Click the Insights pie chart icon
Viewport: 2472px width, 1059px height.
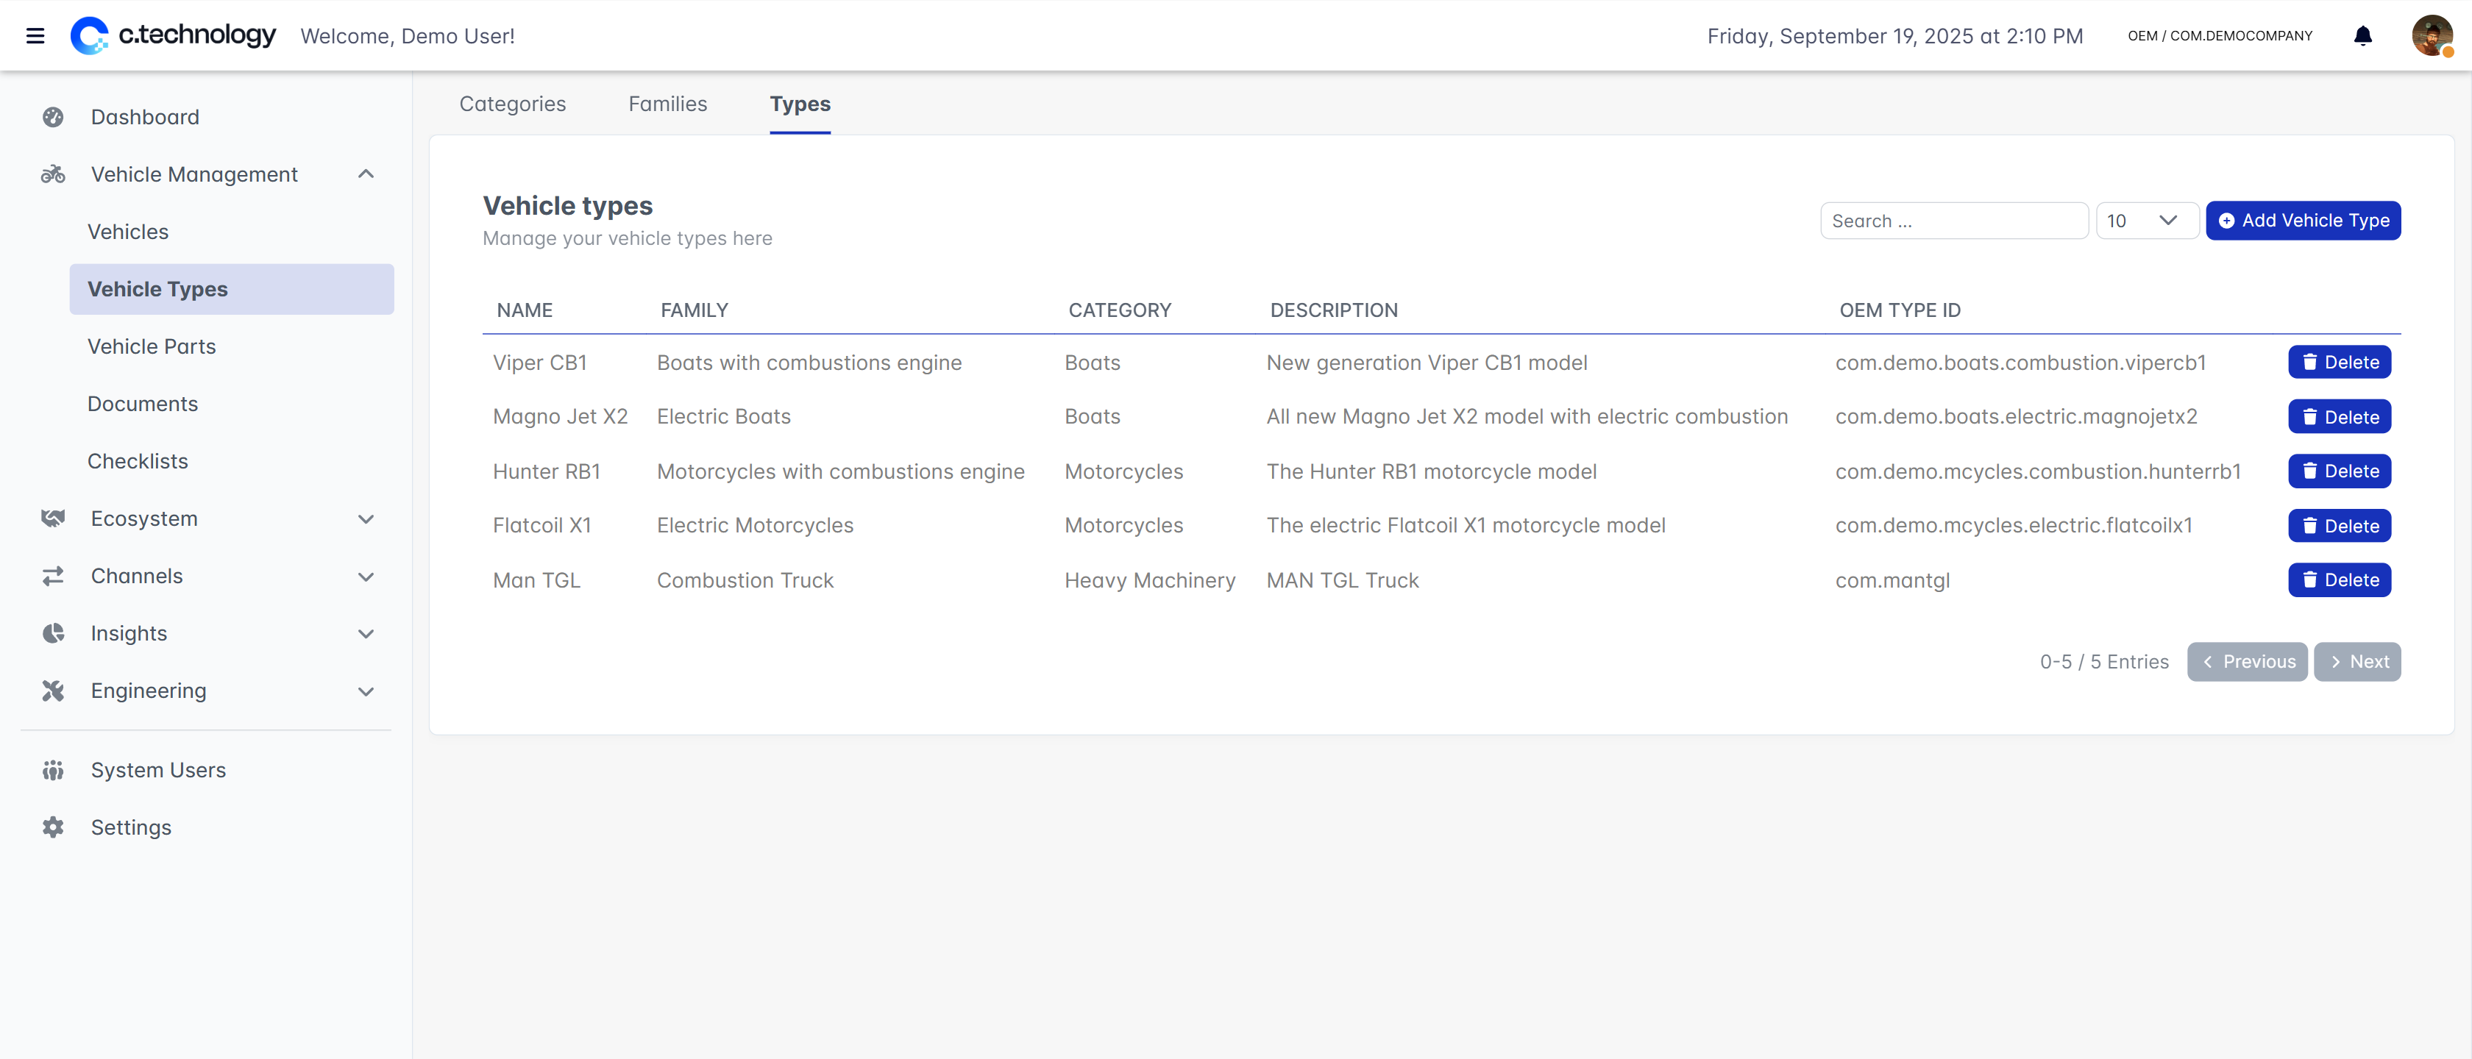coord(53,633)
